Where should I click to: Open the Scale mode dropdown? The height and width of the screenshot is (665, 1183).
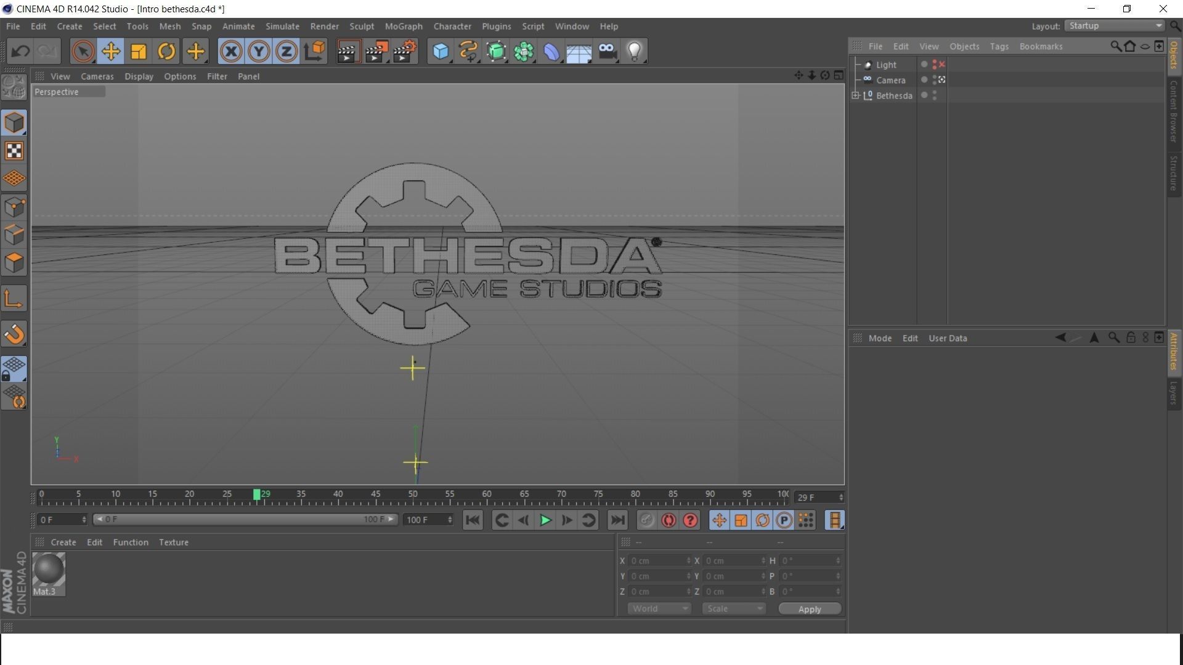click(x=734, y=609)
